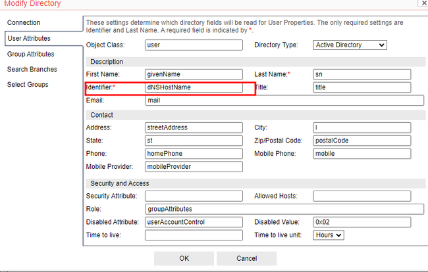The image size is (428, 272).
Task: Select the Last Name field
Action: tap(361, 74)
